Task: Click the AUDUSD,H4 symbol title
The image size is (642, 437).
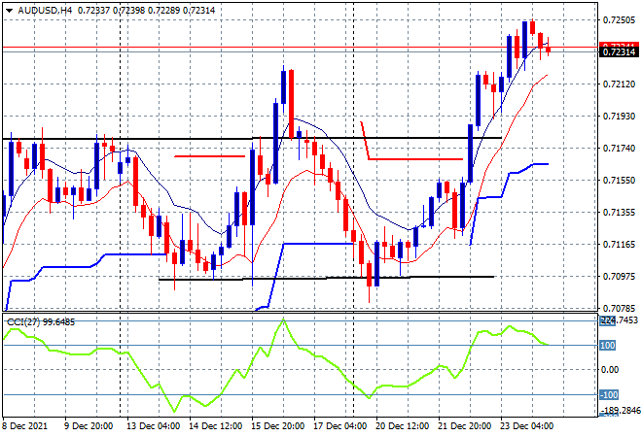Action: click(x=45, y=11)
